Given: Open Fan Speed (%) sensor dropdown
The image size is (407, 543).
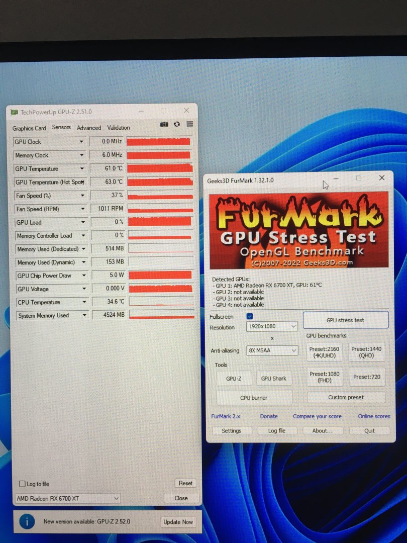Looking at the screenshot, I should (x=82, y=196).
